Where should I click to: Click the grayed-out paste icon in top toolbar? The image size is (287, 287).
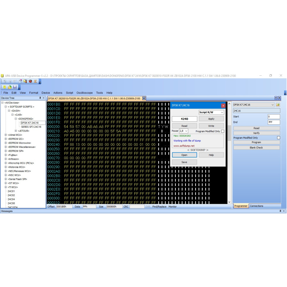(10, 81)
